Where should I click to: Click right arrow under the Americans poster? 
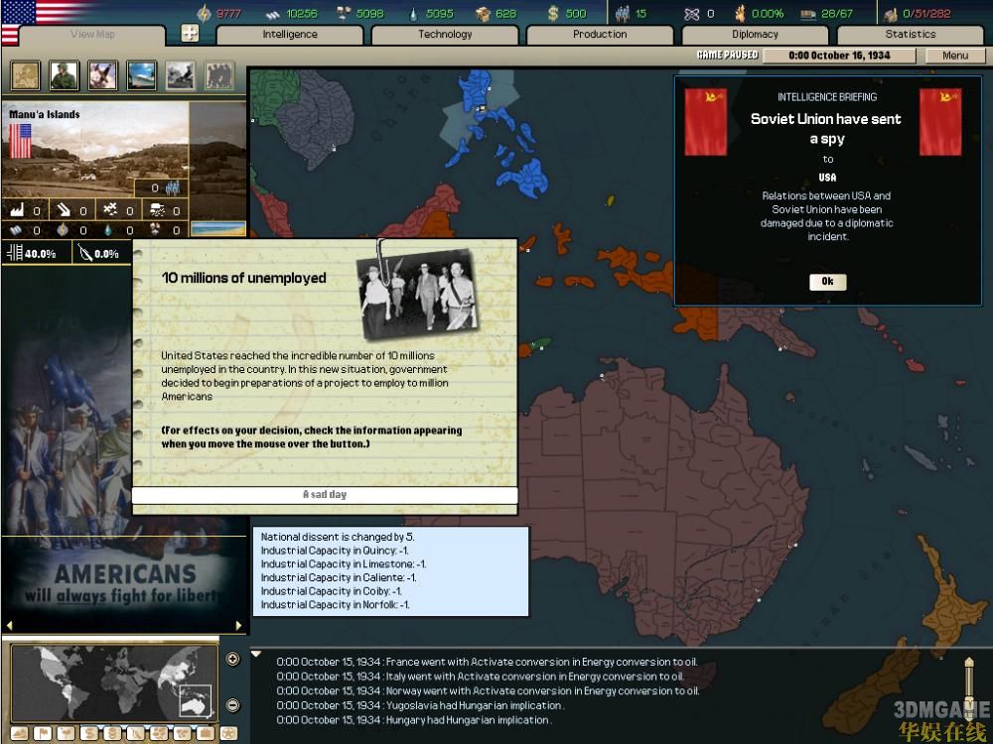pos(238,626)
